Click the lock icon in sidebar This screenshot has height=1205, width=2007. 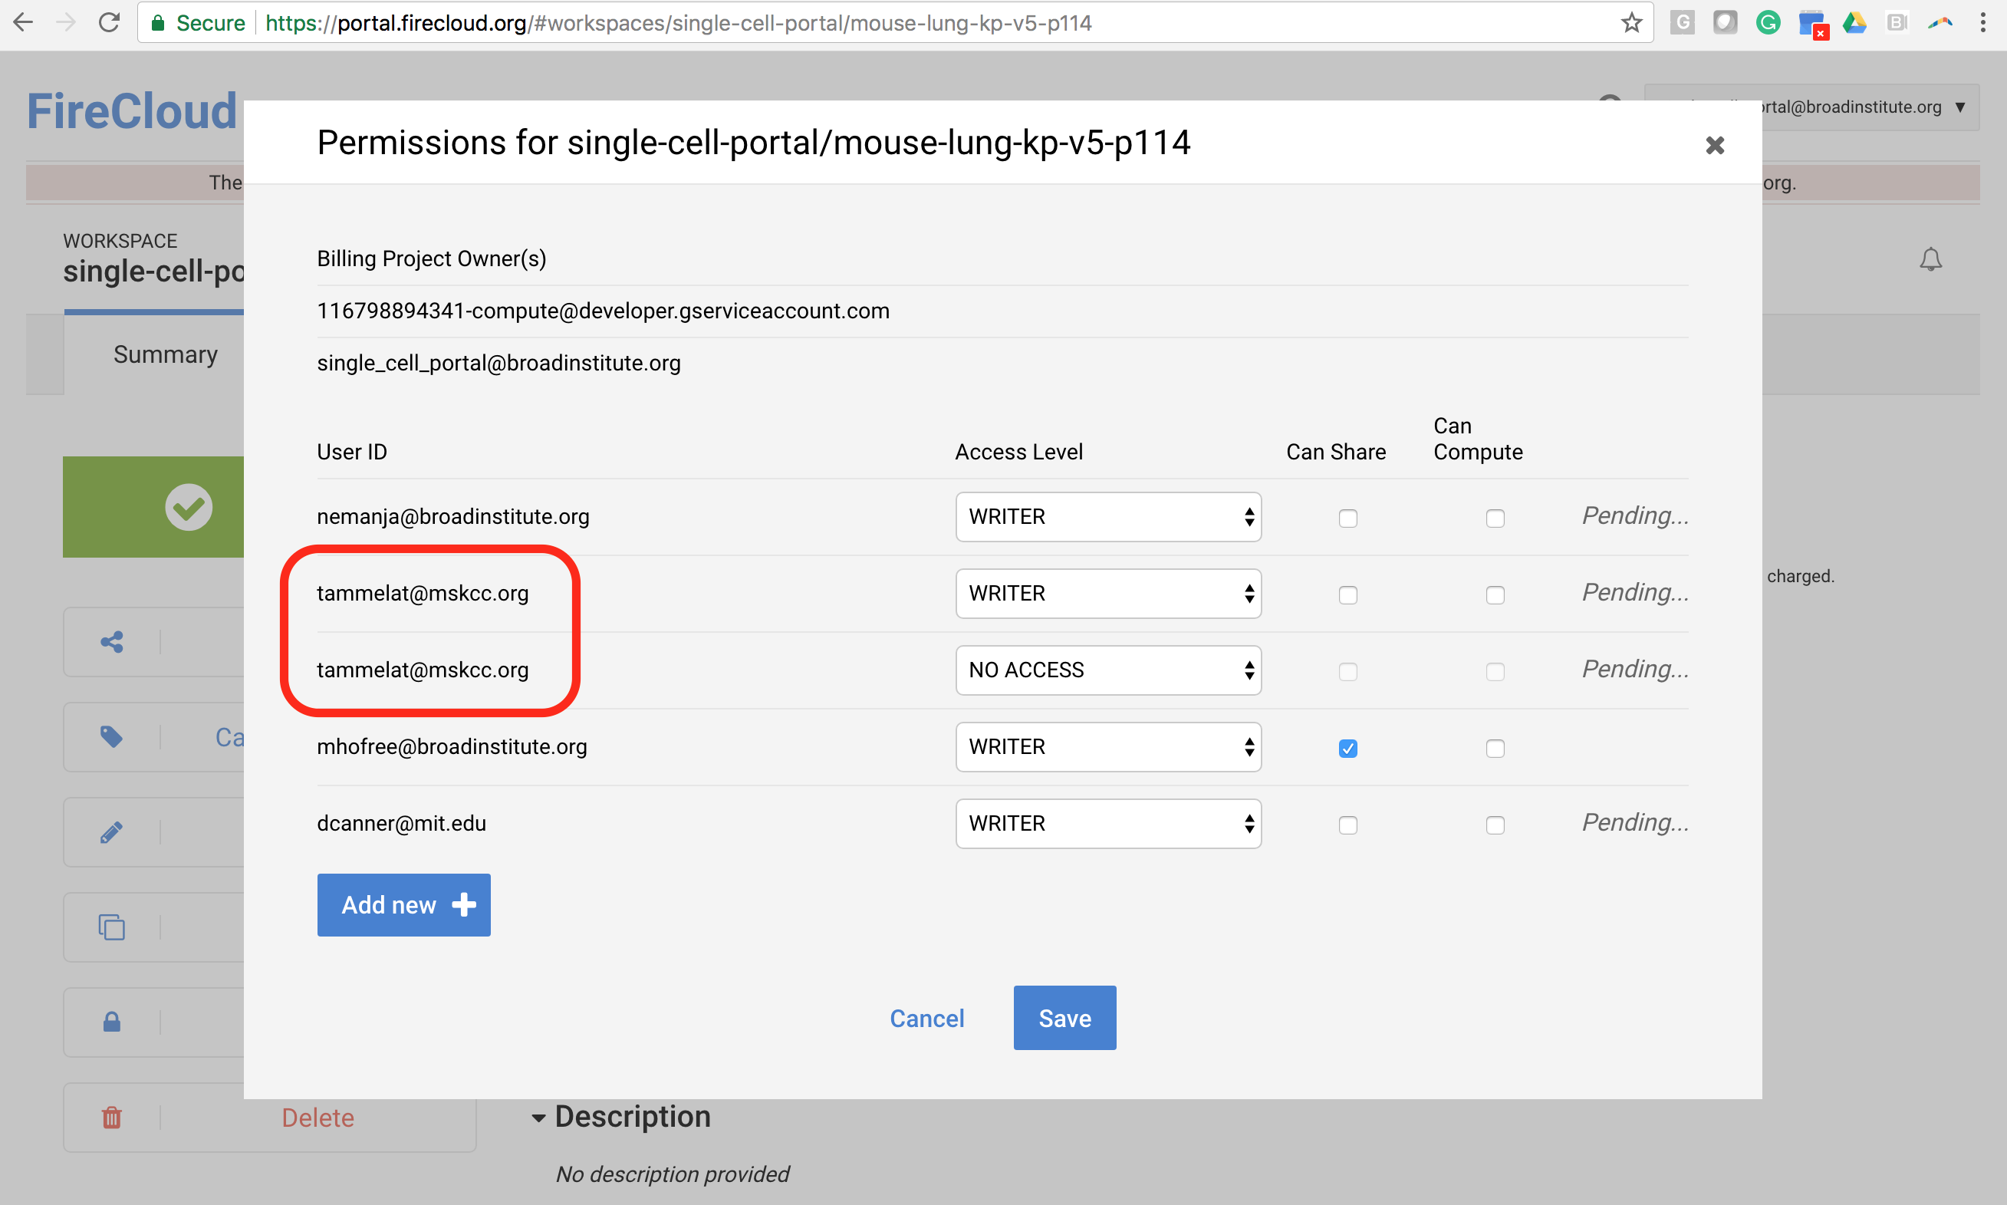click(x=112, y=1022)
